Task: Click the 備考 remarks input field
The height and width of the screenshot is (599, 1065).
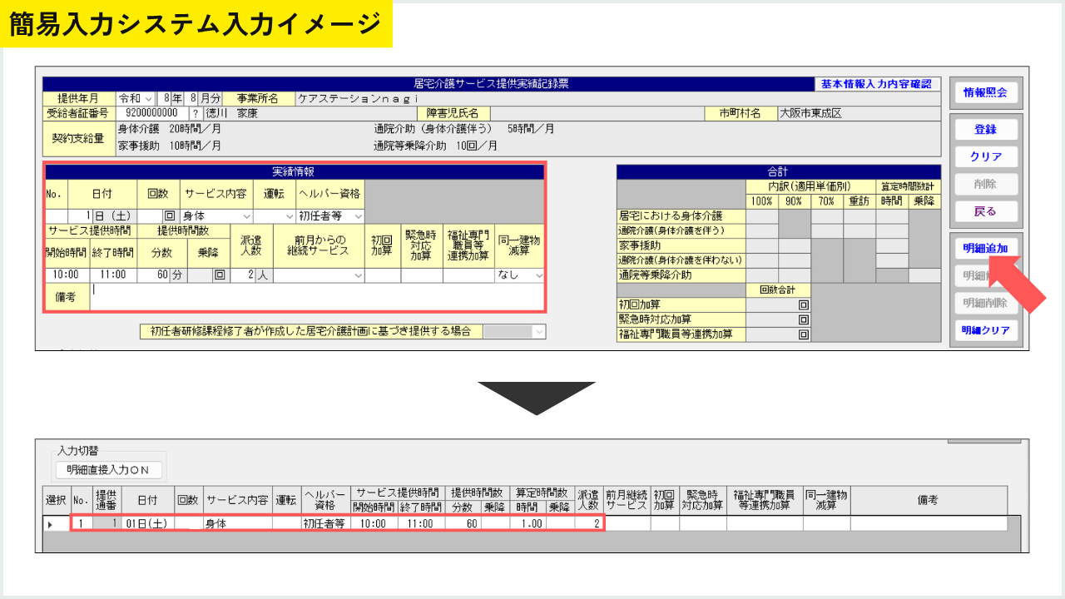Action: (x=317, y=297)
